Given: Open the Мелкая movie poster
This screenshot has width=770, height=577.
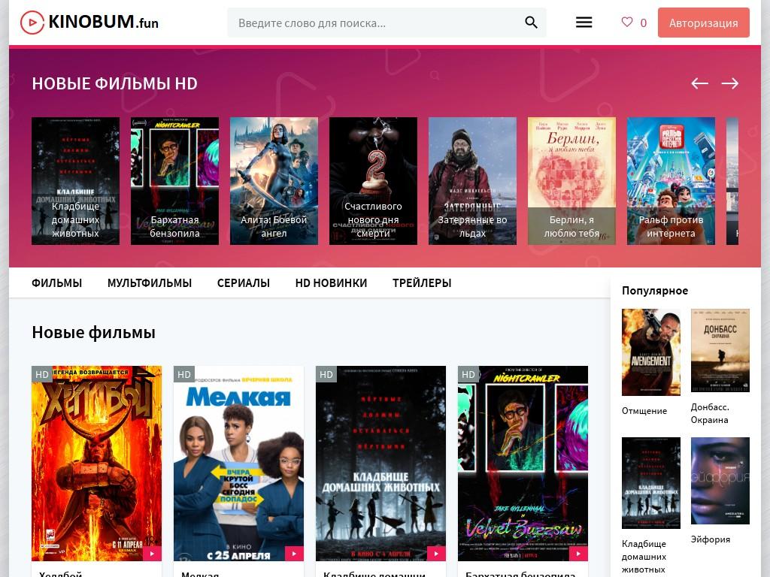Looking at the screenshot, I should tap(238, 463).
